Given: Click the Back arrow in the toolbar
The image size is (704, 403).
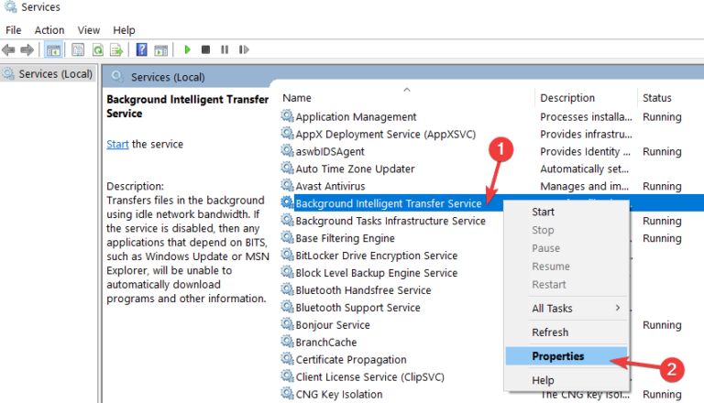Looking at the screenshot, I should 10,49.
